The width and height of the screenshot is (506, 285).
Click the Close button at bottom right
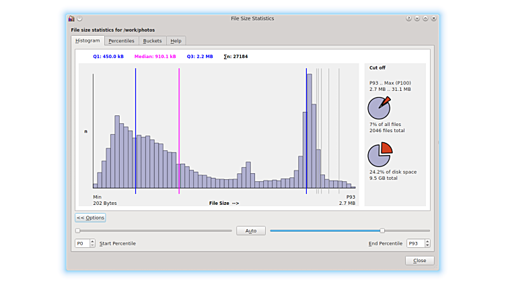click(419, 261)
